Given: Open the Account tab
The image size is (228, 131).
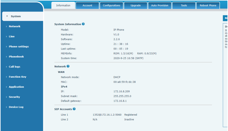Looking at the screenshot, I should click(x=87, y=6).
